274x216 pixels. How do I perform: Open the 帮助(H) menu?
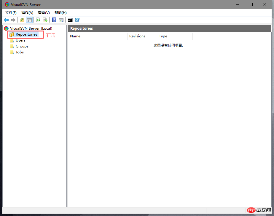coord(60,12)
